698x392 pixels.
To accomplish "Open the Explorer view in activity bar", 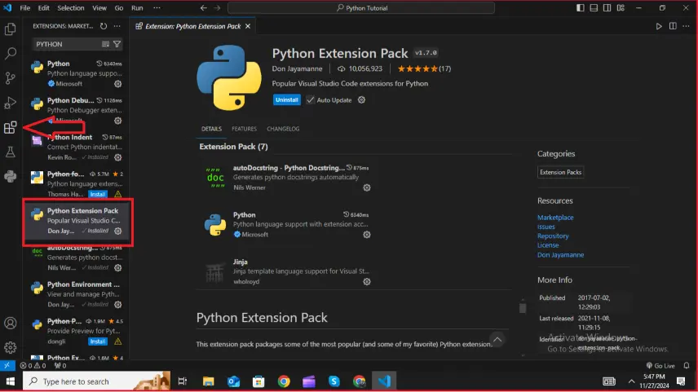I will (x=10, y=29).
